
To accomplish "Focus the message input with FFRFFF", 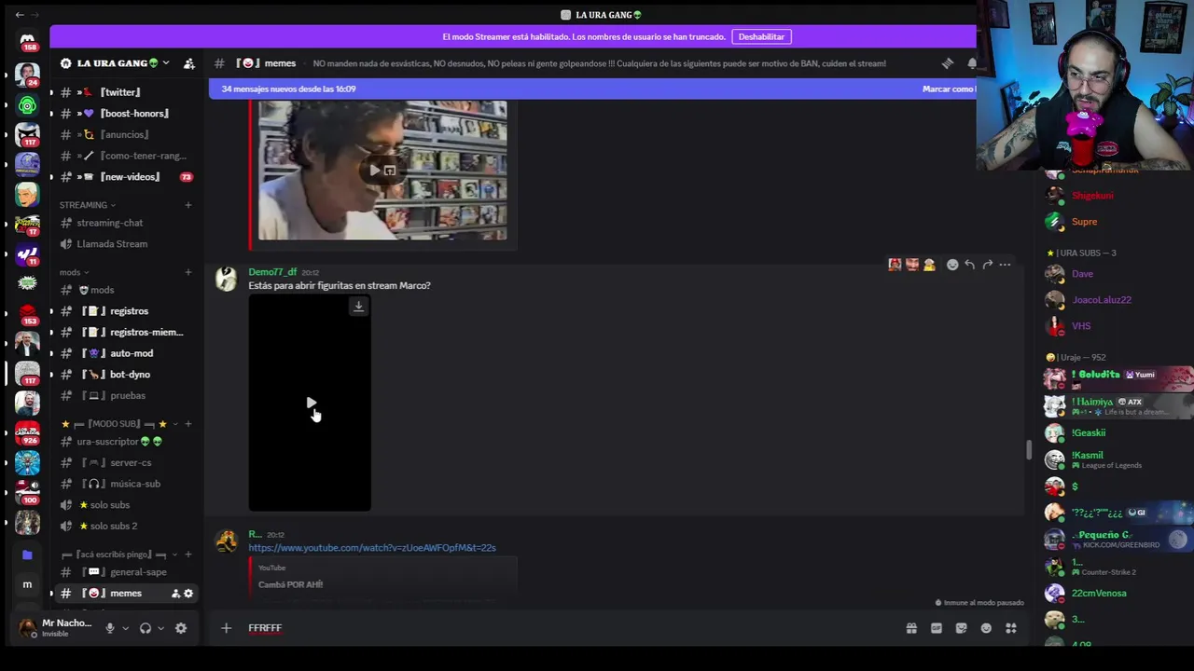I will (x=569, y=628).
